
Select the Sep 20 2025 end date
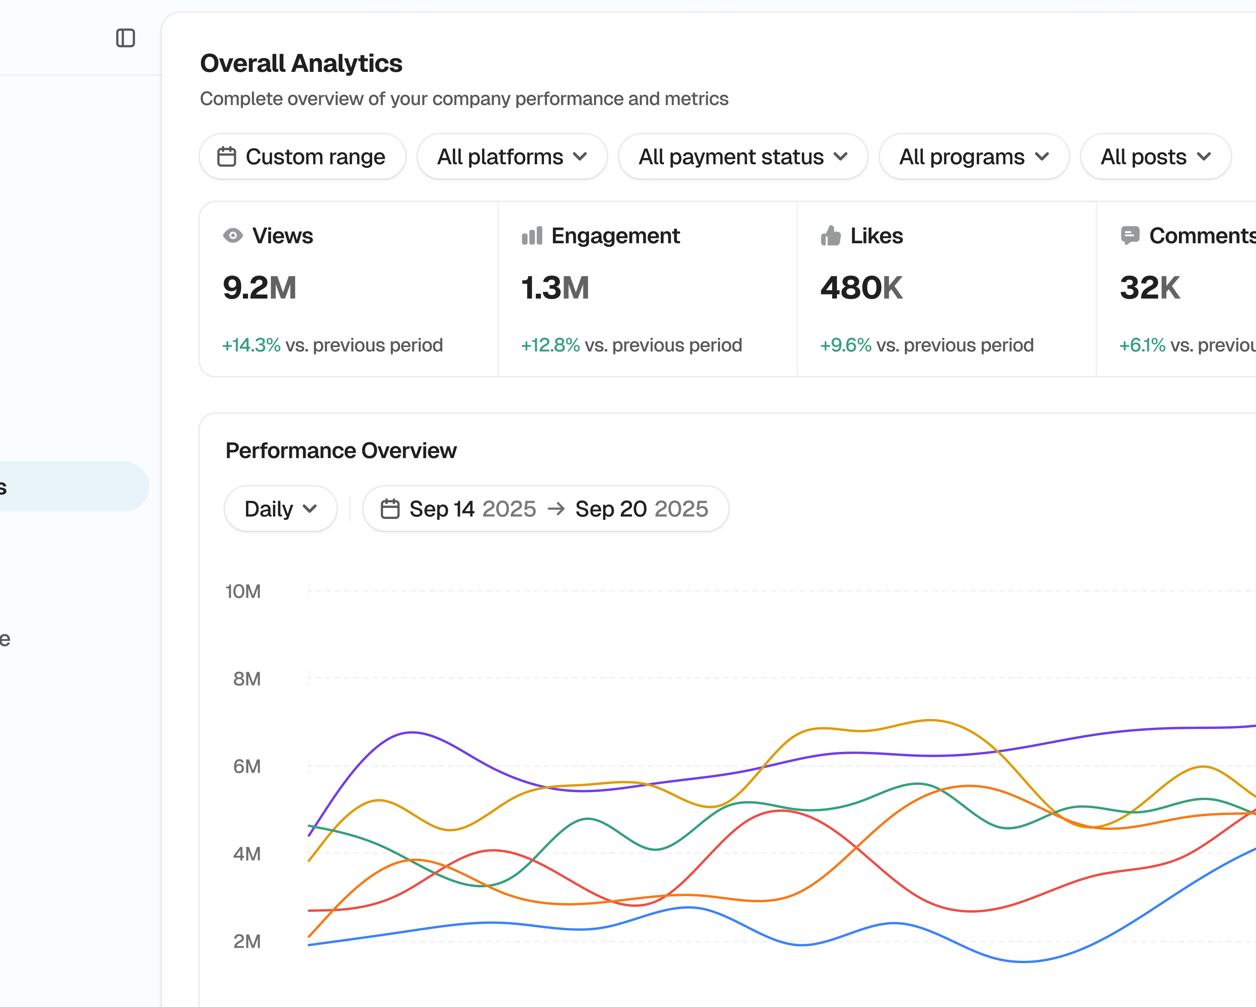[641, 509]
